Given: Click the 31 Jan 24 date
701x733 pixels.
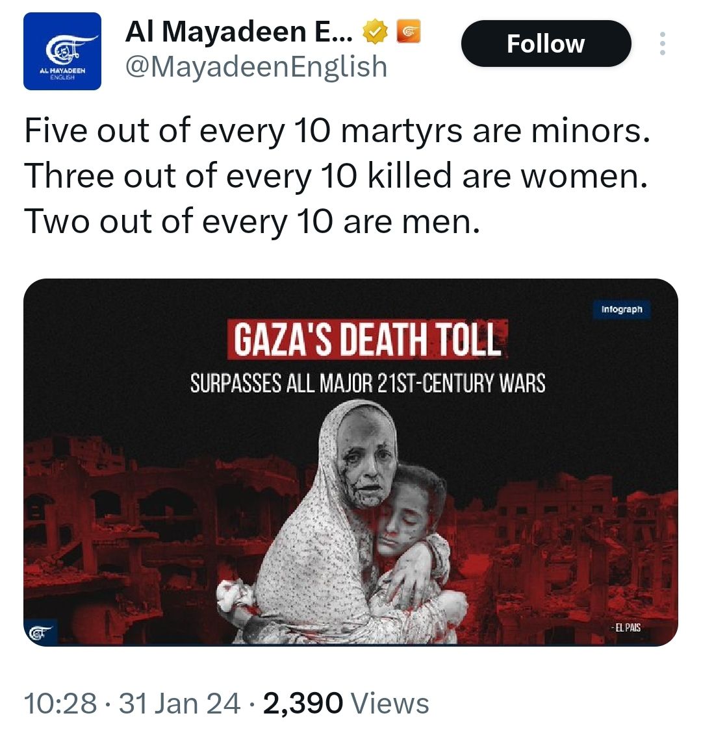Looking at the screenshot, I should click(179, 703).
